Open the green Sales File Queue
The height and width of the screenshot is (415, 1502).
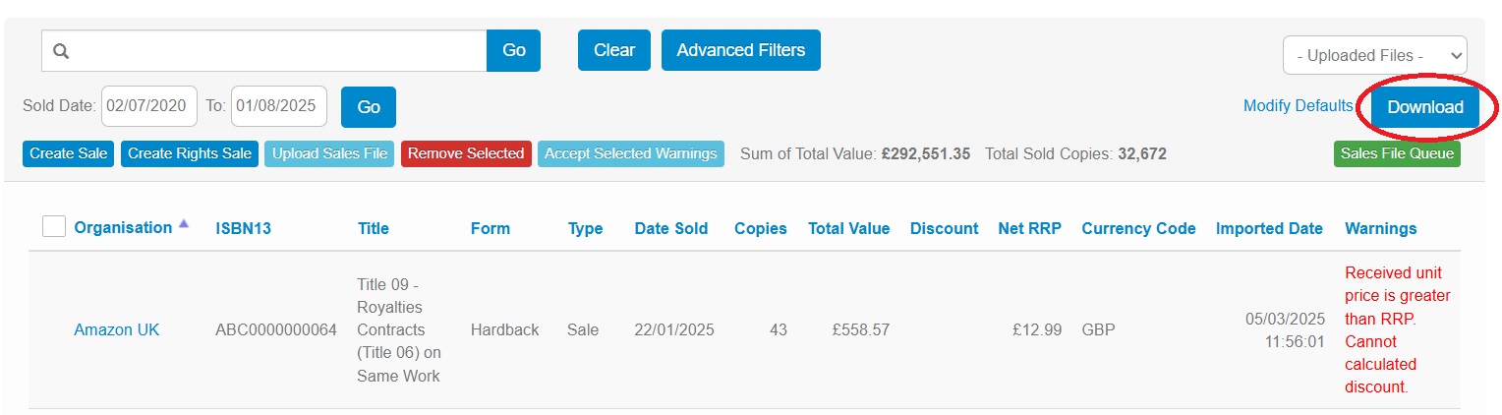1397,153
